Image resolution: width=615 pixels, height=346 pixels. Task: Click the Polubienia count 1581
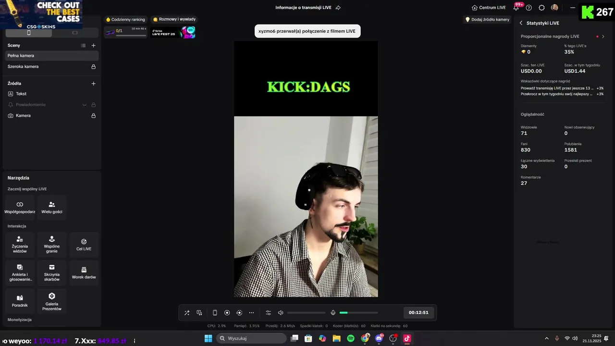[570, 150]
